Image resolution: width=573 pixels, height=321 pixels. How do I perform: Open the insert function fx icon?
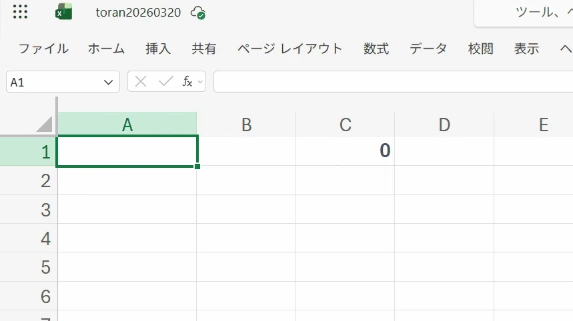(x=187, y=81)
